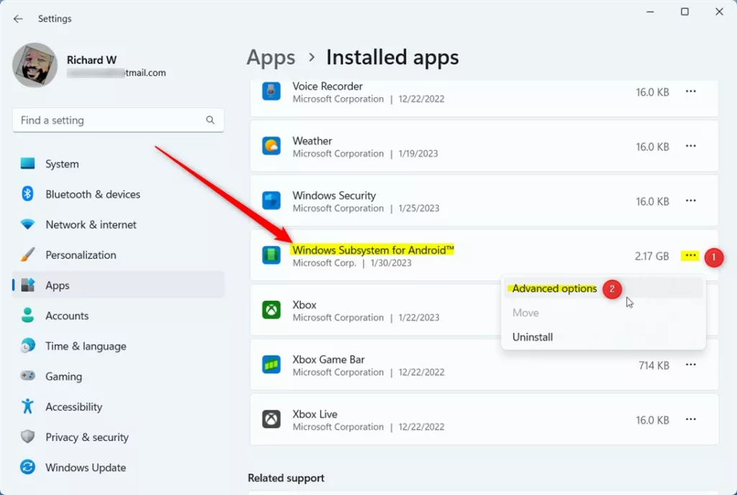Click the Xbox Live app icon
737x495 pixels.
point(271,419)
